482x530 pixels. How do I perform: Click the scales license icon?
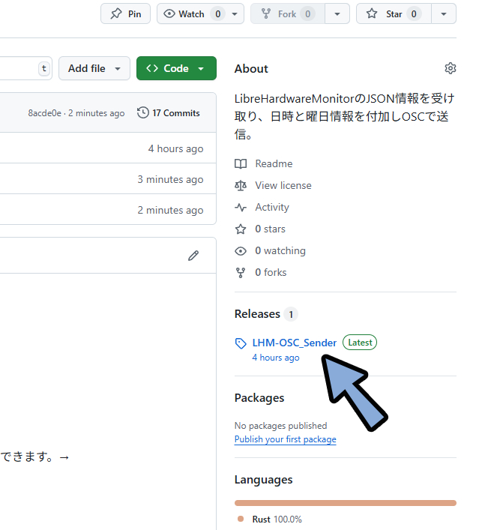(241, 186)
